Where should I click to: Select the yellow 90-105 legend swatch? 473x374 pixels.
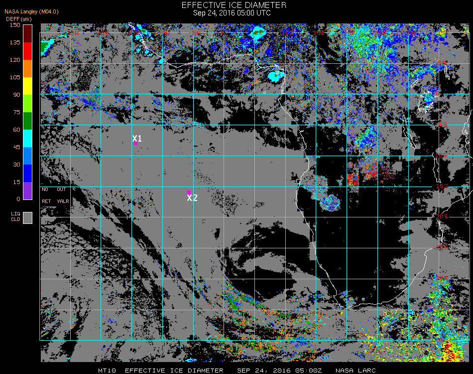(x=28, y=86)
